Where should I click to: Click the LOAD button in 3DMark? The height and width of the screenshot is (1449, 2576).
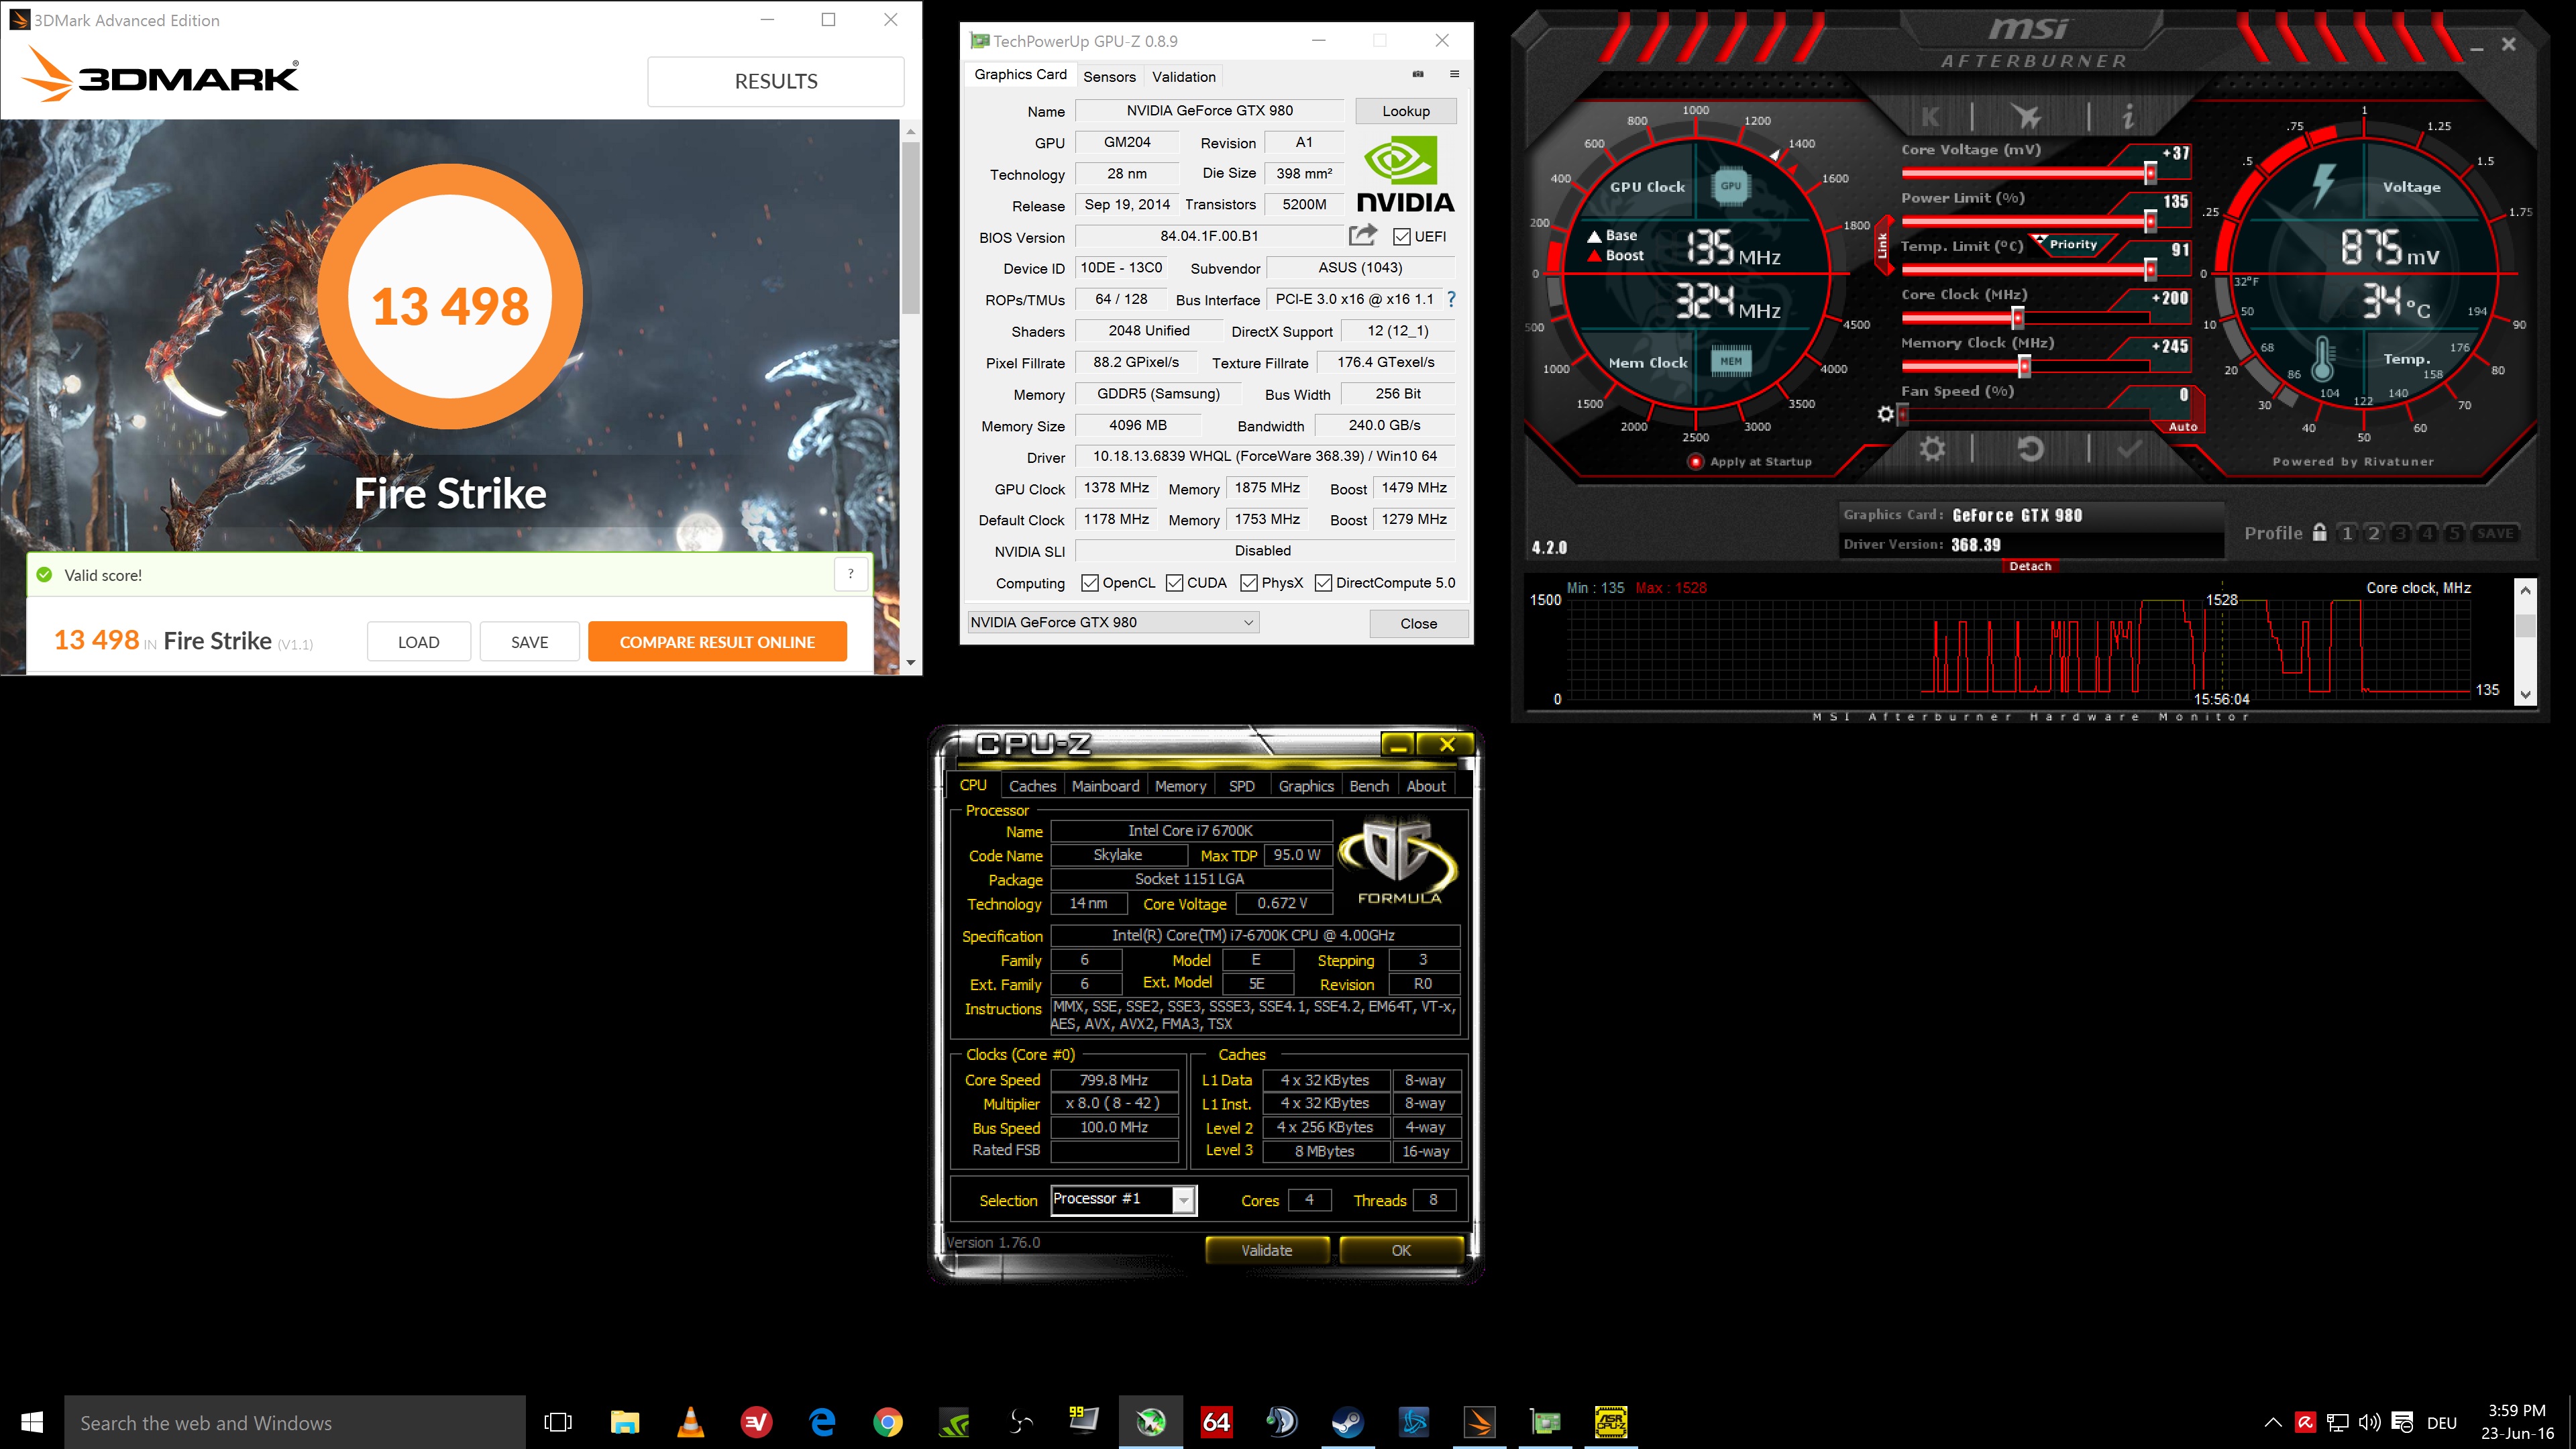tap(418, 642)
